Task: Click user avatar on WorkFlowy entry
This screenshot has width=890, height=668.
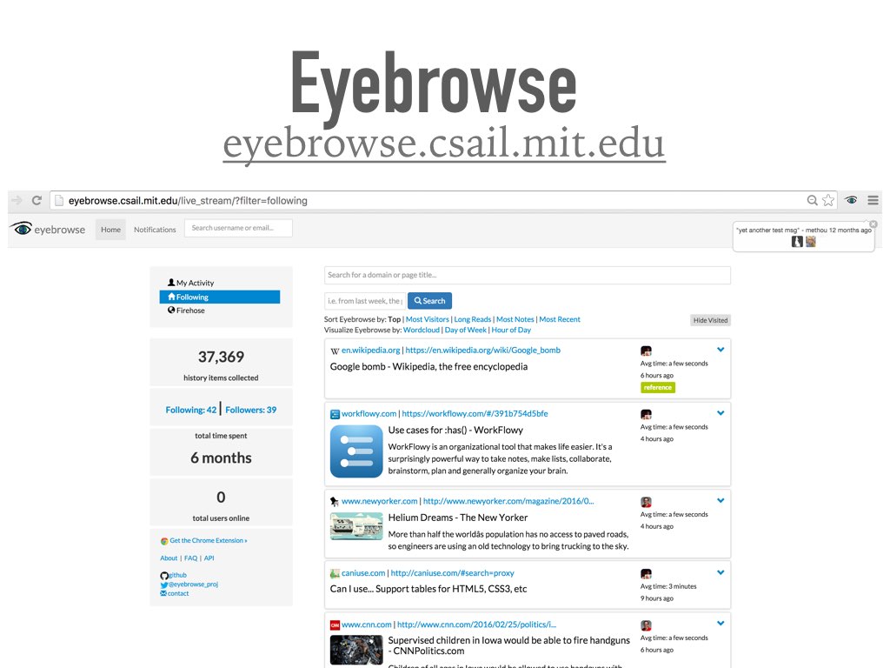Action: pyautogui.click(x=646, y=415)
